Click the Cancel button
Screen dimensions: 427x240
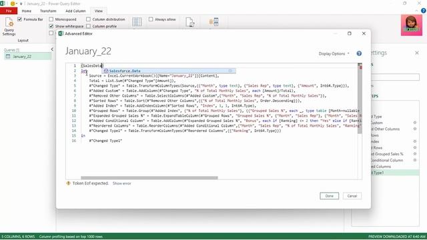(x=352, y=196)
